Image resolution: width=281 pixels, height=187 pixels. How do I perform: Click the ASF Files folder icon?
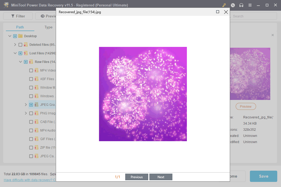[36, 79]
